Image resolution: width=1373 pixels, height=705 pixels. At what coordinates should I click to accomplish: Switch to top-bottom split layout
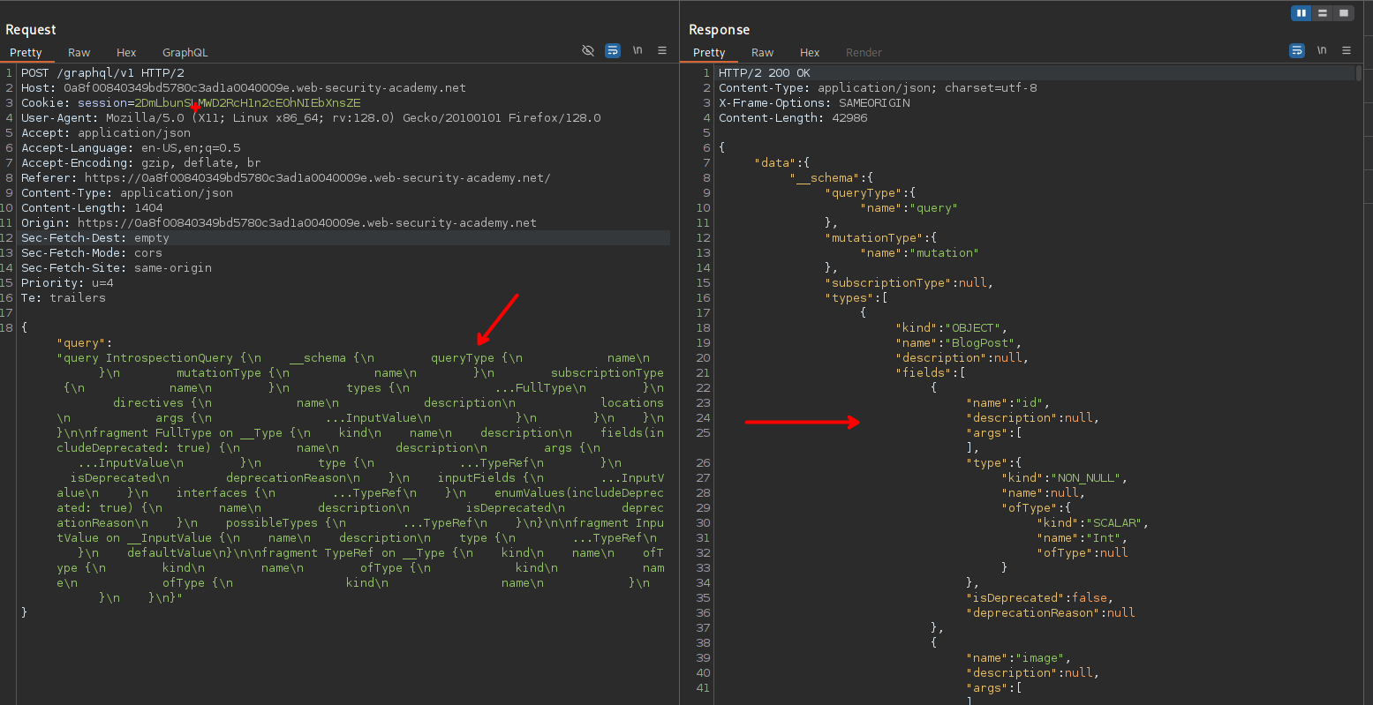(1323, 13)
